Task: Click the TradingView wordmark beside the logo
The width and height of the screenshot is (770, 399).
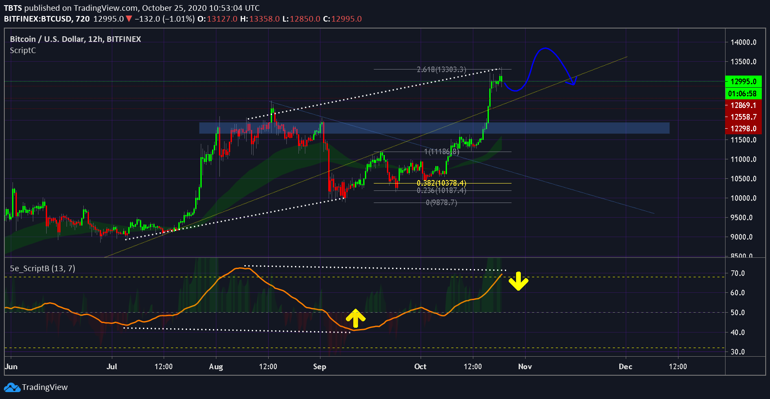Action: tap(45, 387)
